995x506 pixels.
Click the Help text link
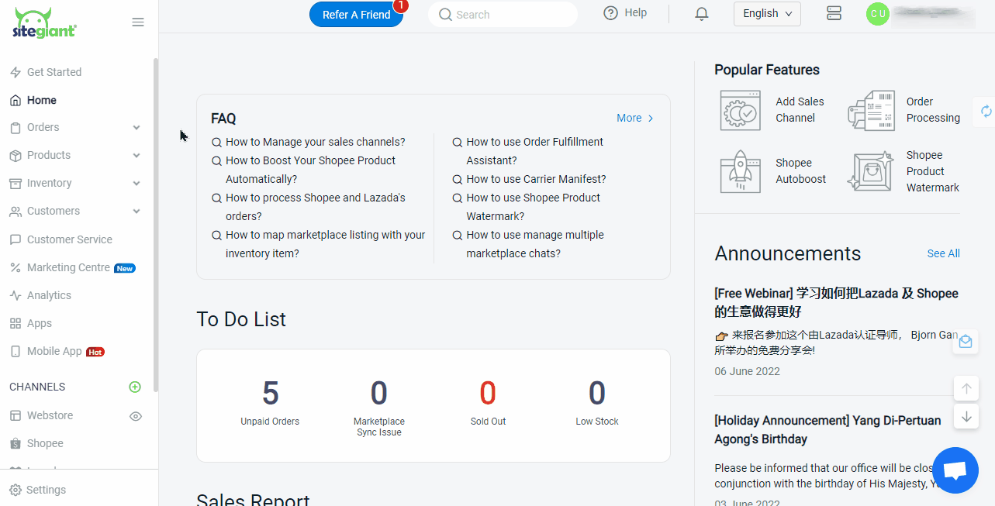coord(635,13)
